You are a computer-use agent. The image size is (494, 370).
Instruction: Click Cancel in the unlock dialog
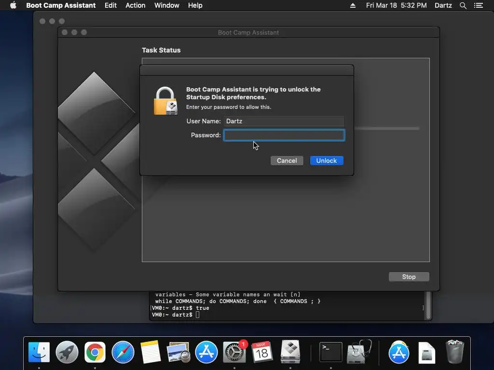[x=287, y=160]
